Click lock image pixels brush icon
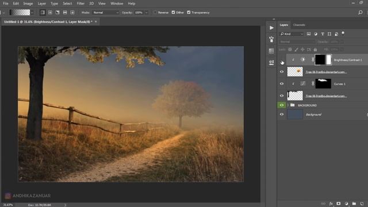 tap(297, 49)
